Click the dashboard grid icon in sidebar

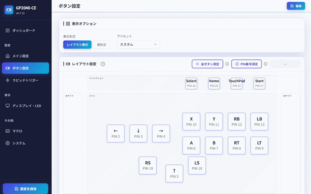(8, 31)
